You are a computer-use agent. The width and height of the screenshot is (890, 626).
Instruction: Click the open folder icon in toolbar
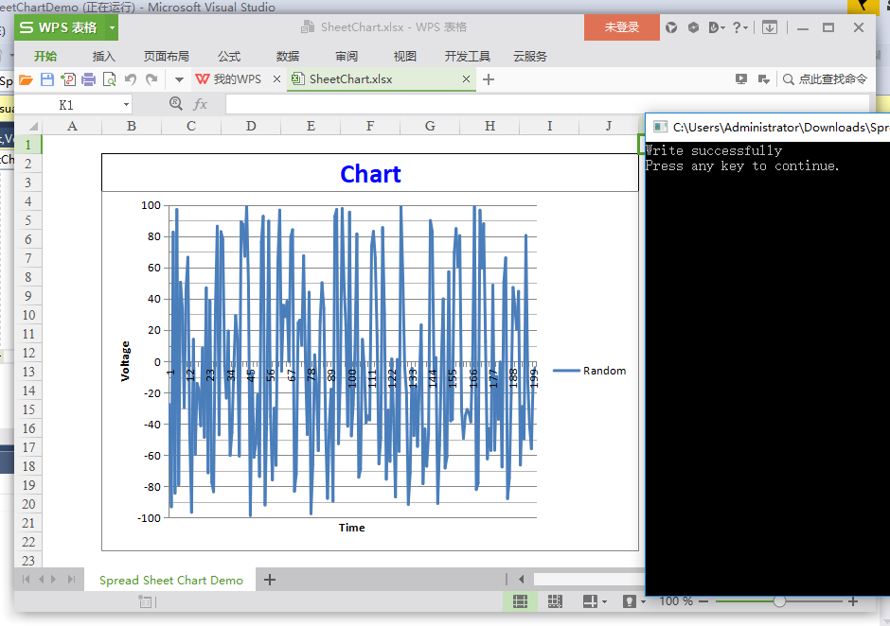[26, 80]
